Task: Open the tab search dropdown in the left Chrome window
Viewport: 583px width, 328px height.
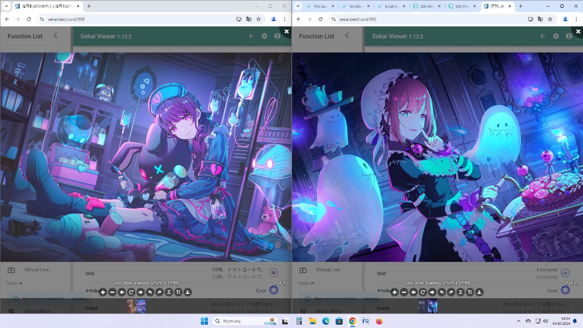Action: point(6,6)
